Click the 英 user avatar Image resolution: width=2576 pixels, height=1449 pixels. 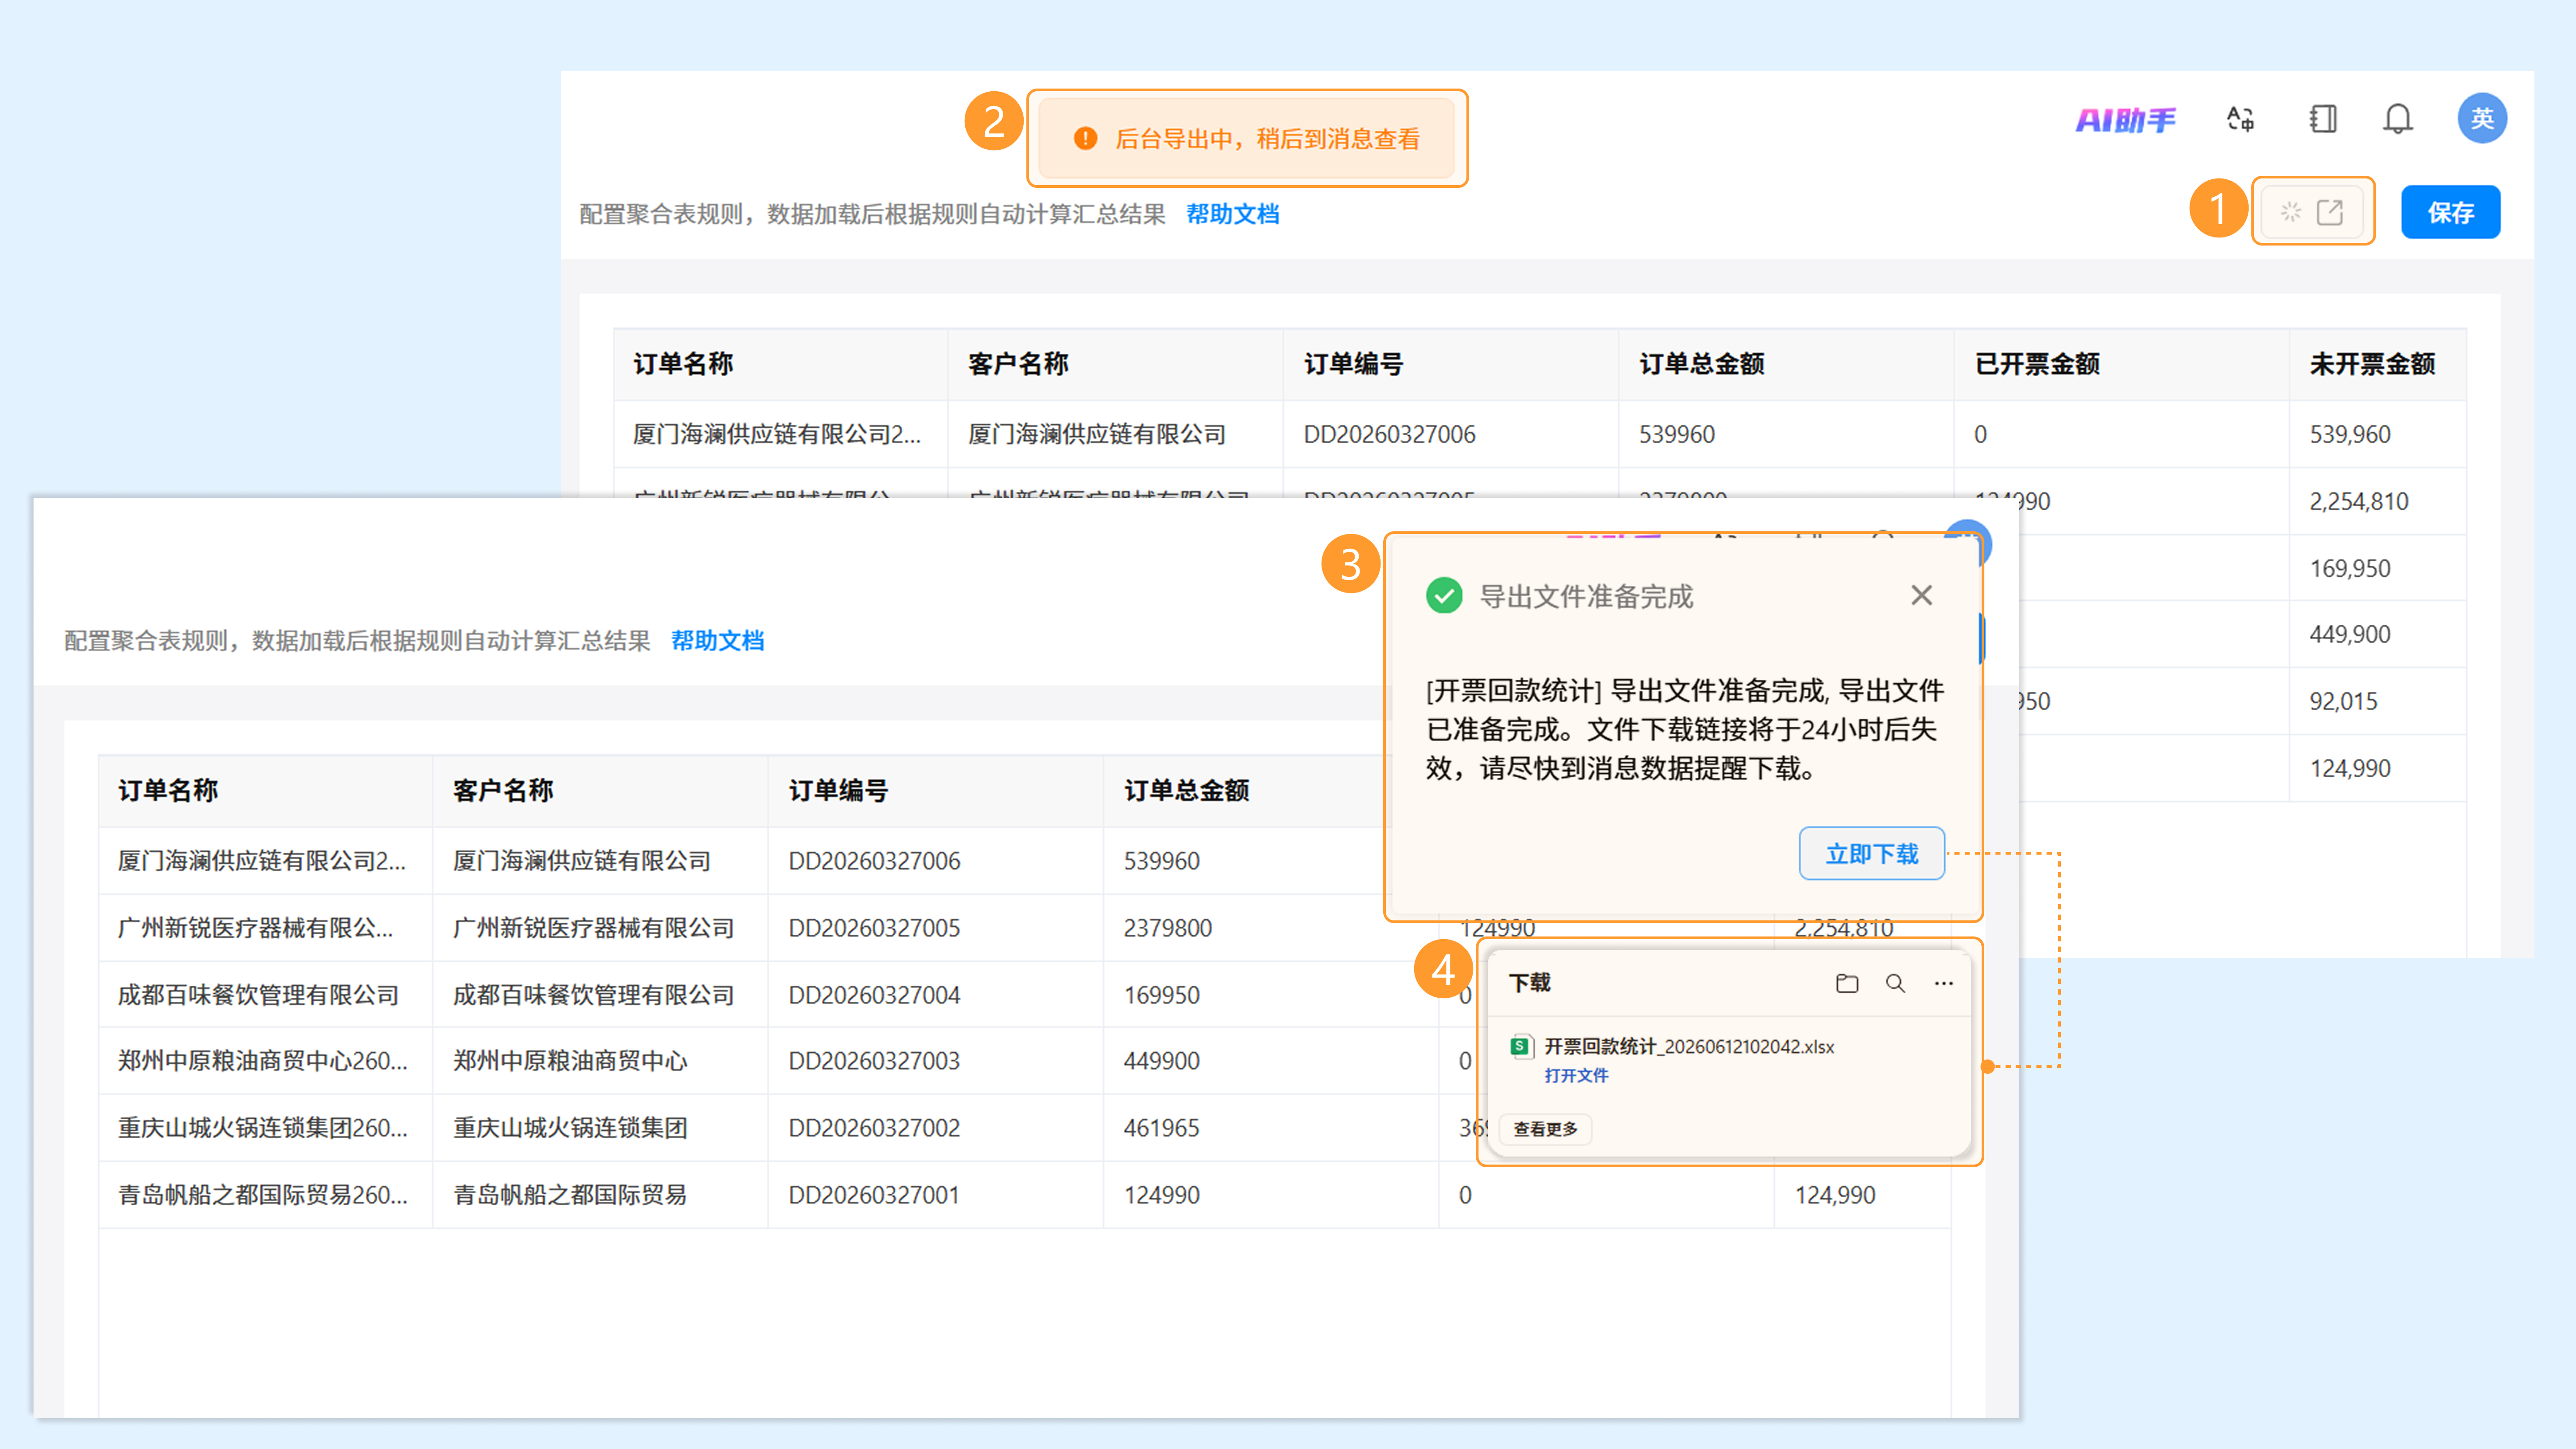click(2482, 118)
